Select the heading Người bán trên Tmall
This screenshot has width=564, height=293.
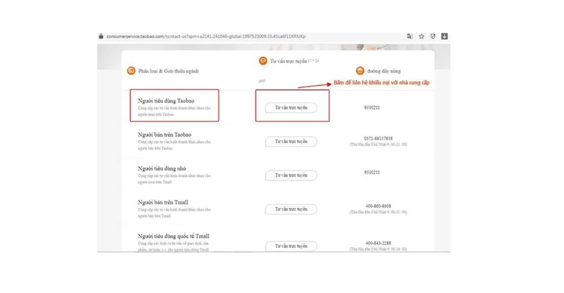(x=163, y=202)
